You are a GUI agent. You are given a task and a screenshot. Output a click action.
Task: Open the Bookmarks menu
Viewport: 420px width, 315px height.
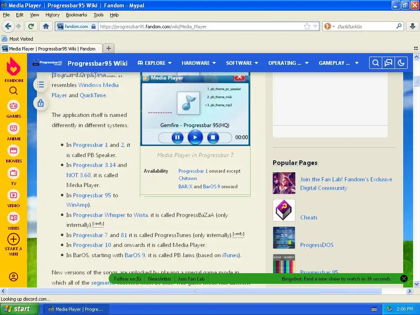(76, 15)
